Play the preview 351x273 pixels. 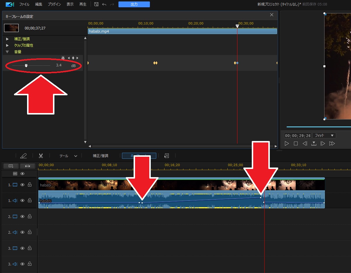(287, 143)
